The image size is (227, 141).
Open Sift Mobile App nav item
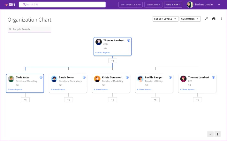pos(131,5)
